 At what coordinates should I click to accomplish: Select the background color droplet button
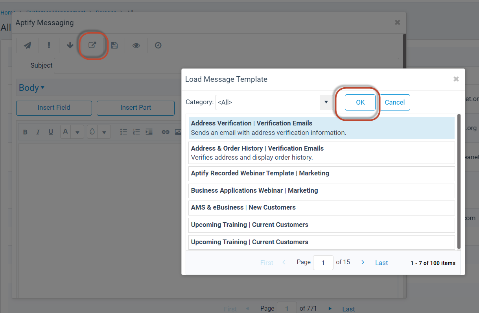click(92, 132)
